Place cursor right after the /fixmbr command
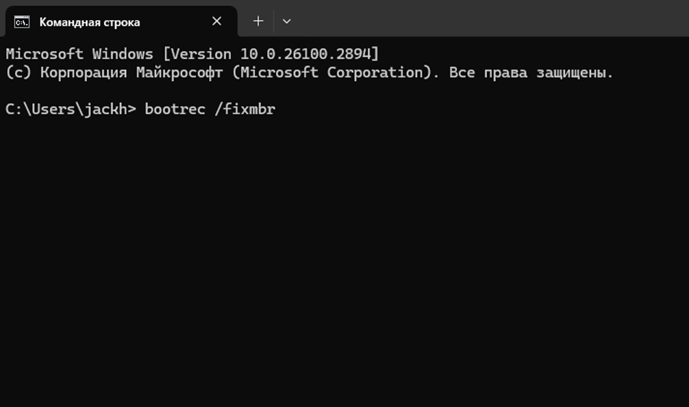Image resolution: width=689 pixels, height=407 pixels. 277,109
